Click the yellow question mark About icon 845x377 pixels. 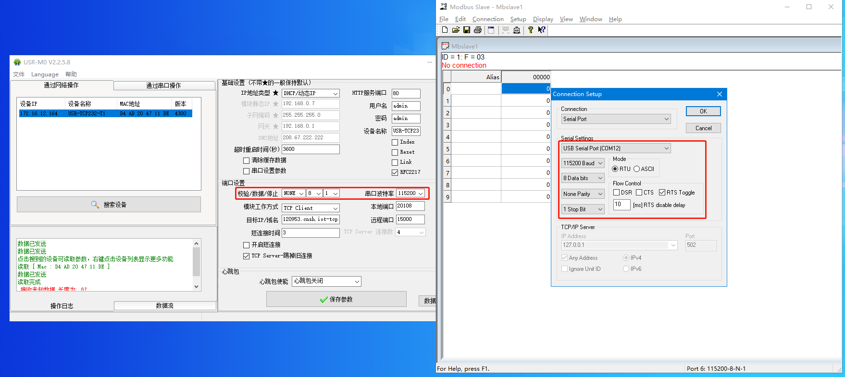(x=530, y=30)
